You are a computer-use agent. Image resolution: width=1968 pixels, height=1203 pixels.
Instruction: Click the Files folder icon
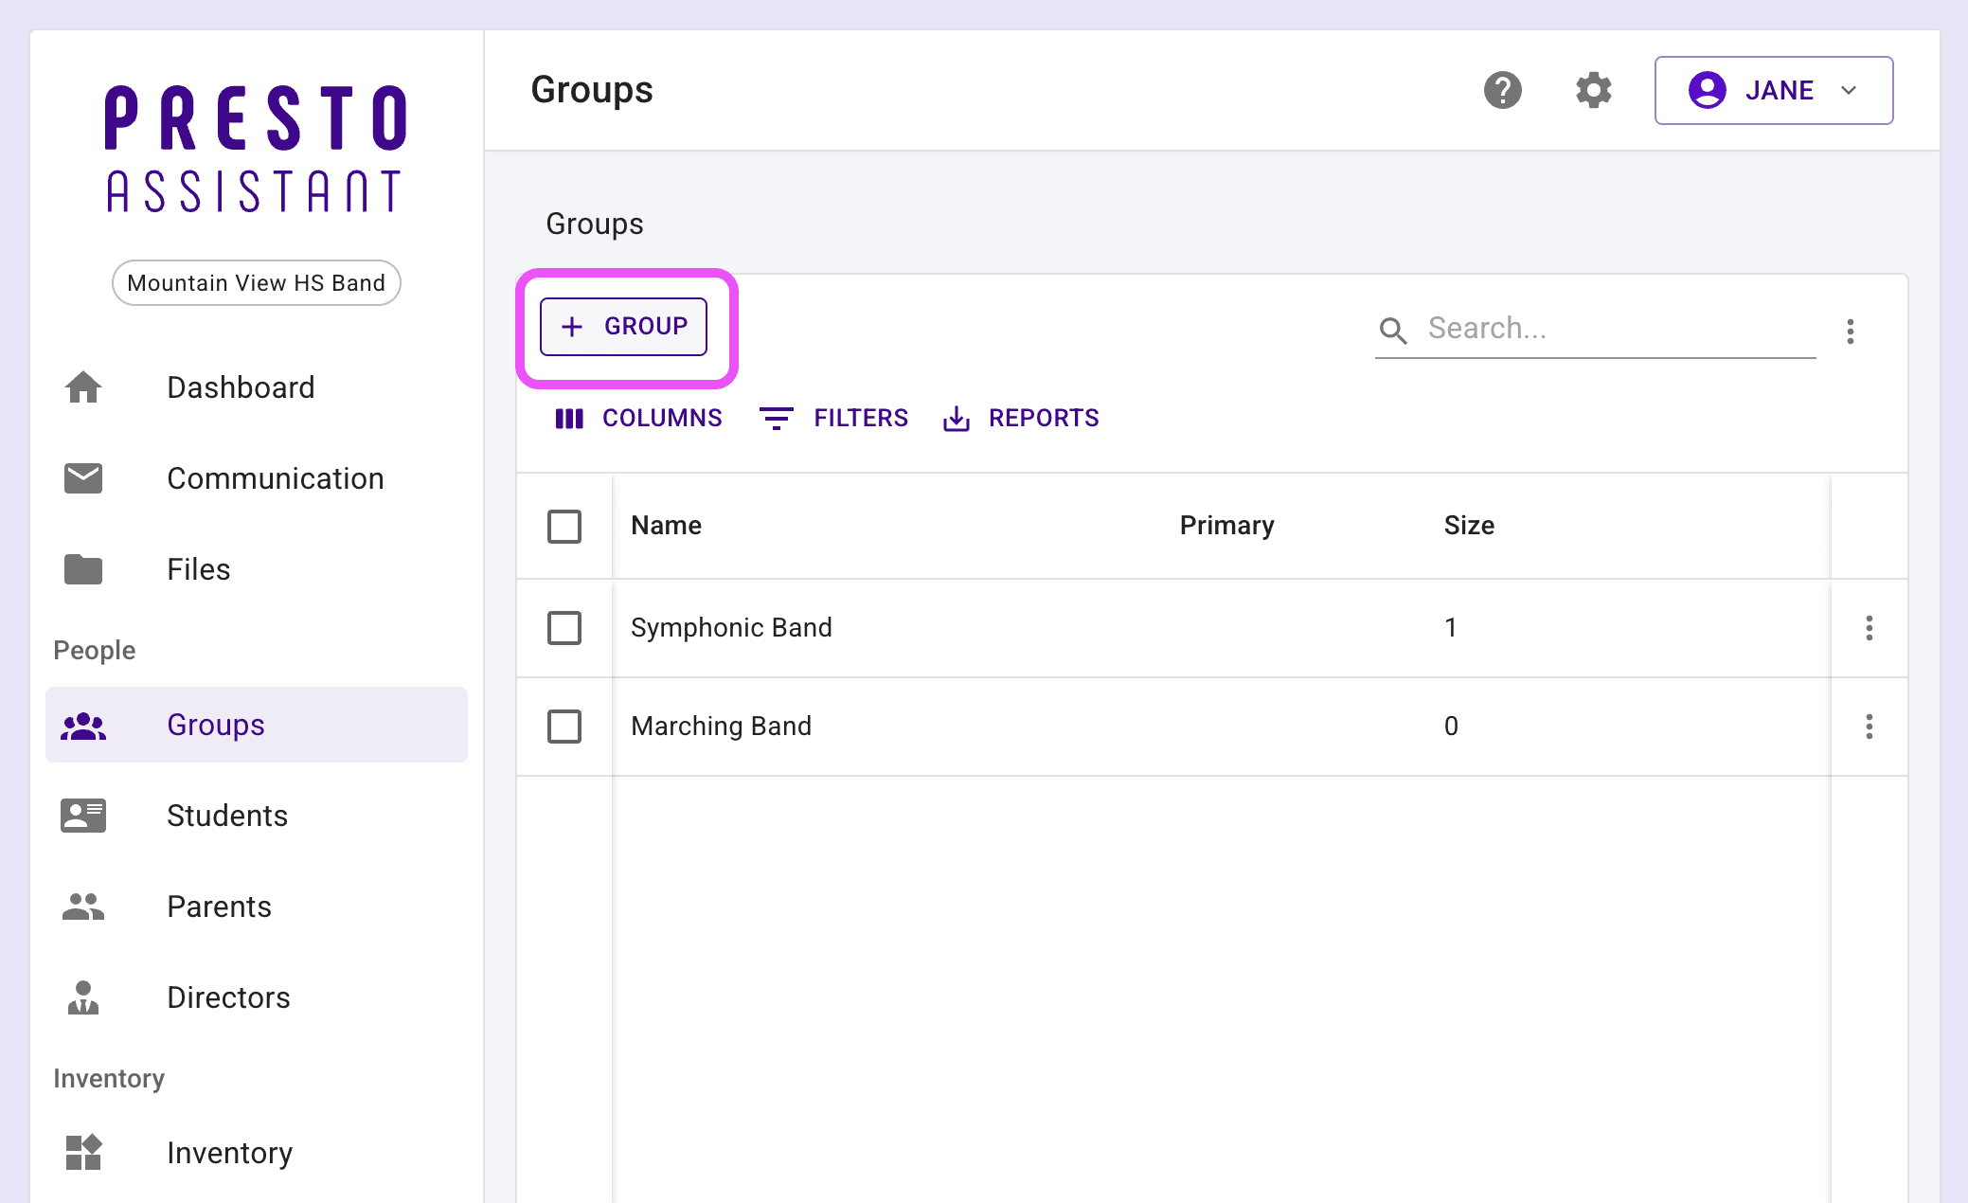[83, 569]
